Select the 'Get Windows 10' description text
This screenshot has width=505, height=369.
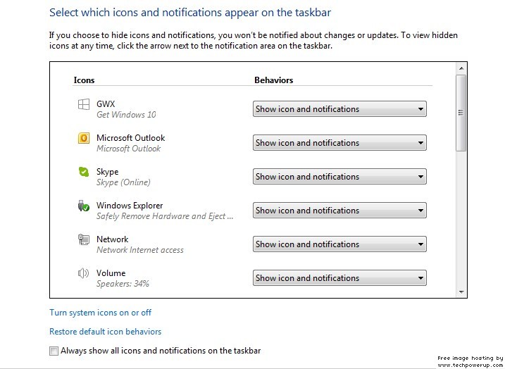[x=126, y=115]
